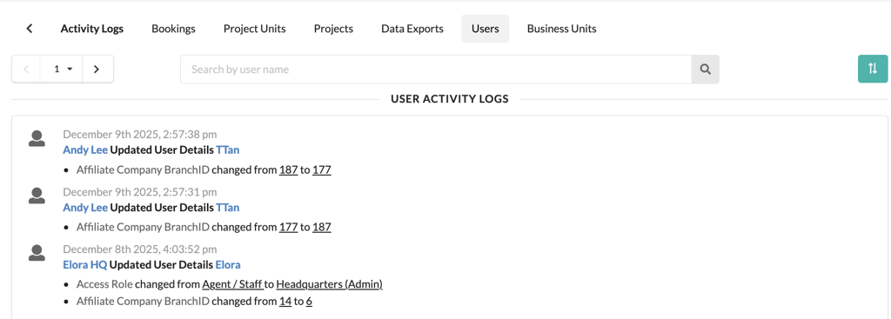Switch to the Bookings tab
Viewport: 891px width, 319px height.
click(x=173, y=29)
